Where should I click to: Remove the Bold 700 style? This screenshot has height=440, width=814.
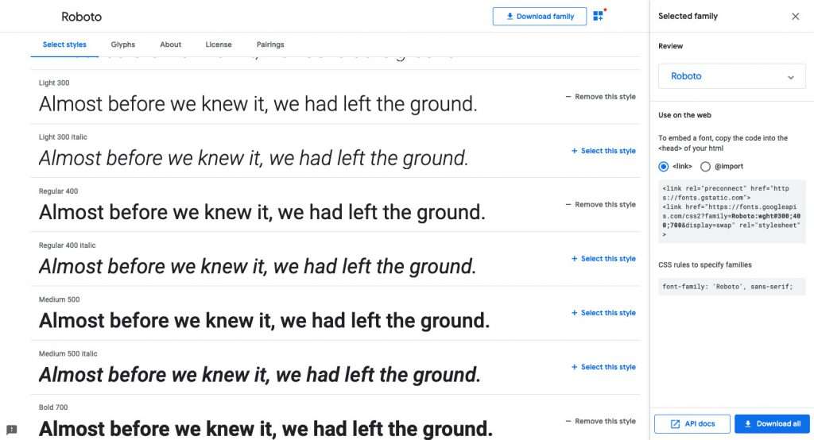coord(600,421)
